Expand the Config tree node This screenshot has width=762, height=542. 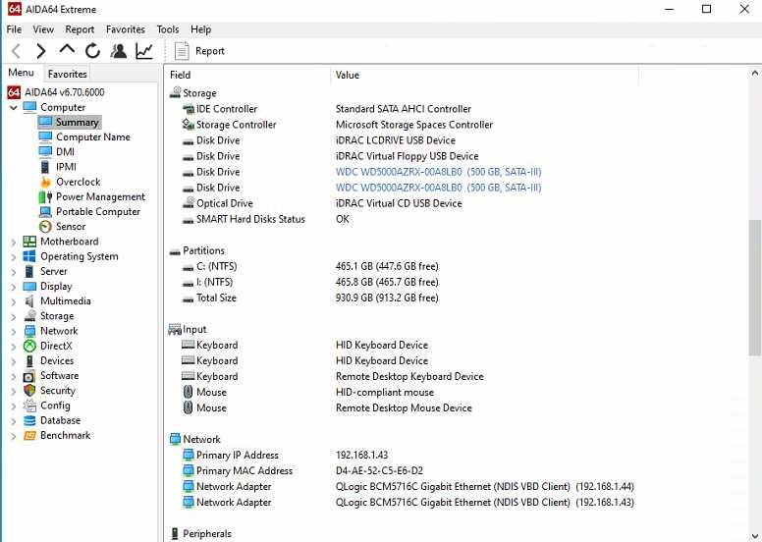click(x=14, y=406)
